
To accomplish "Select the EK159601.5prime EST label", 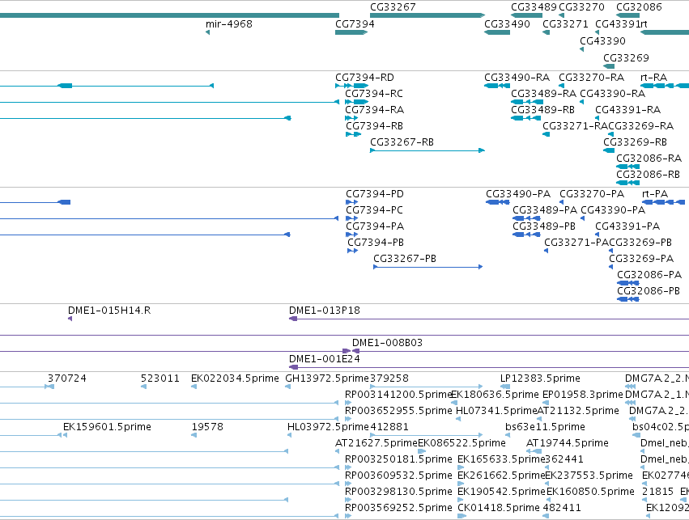I will coord(107,428).
